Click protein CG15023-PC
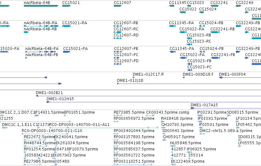The image size is (261, 166). pyautogui.click(x=190, y=70)
